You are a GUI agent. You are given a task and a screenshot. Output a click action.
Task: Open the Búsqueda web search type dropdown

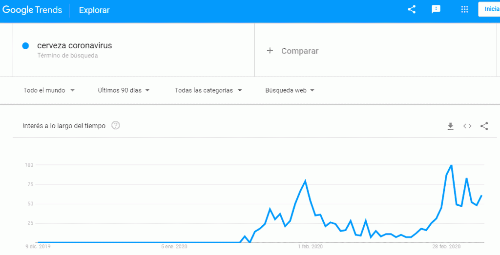[290, 90]
